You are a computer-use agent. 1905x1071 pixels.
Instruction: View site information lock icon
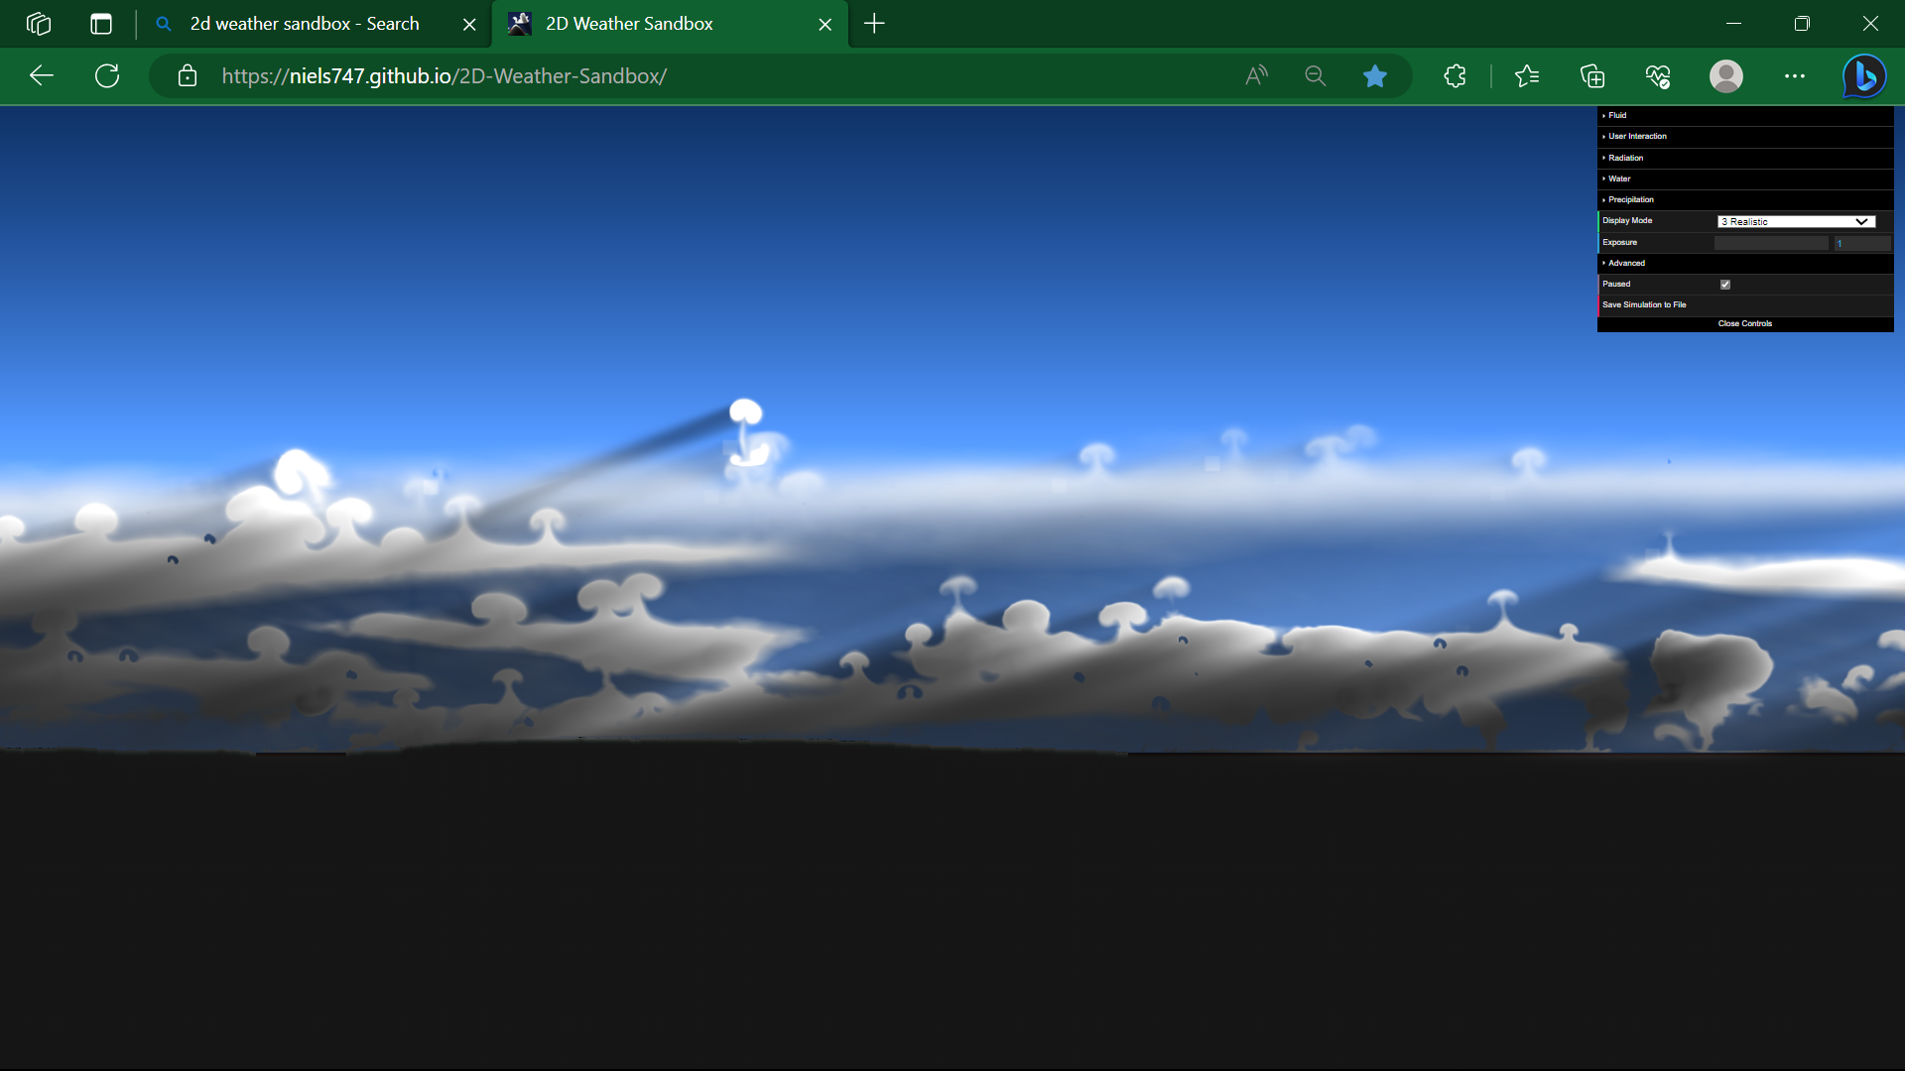coord(188,75)
